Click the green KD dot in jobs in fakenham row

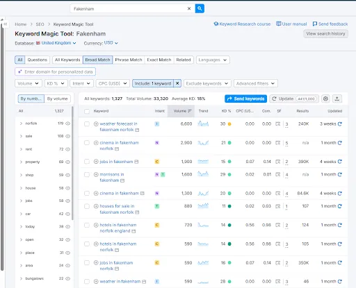229,162
